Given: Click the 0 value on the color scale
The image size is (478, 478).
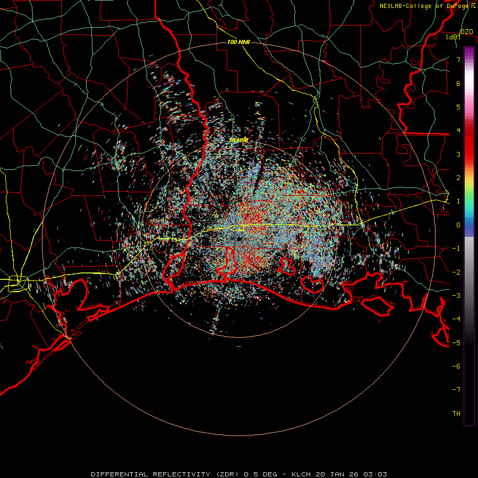Looking at the screenshot, I should [458, 225].
